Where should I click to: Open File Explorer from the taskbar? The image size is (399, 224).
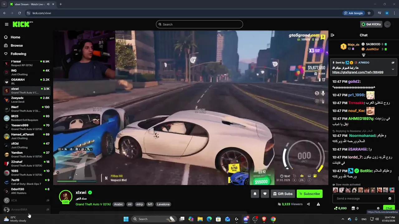point(200,219)
